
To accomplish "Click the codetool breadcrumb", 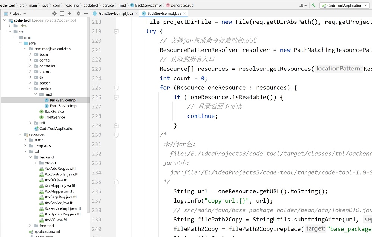I will point(91,5).
